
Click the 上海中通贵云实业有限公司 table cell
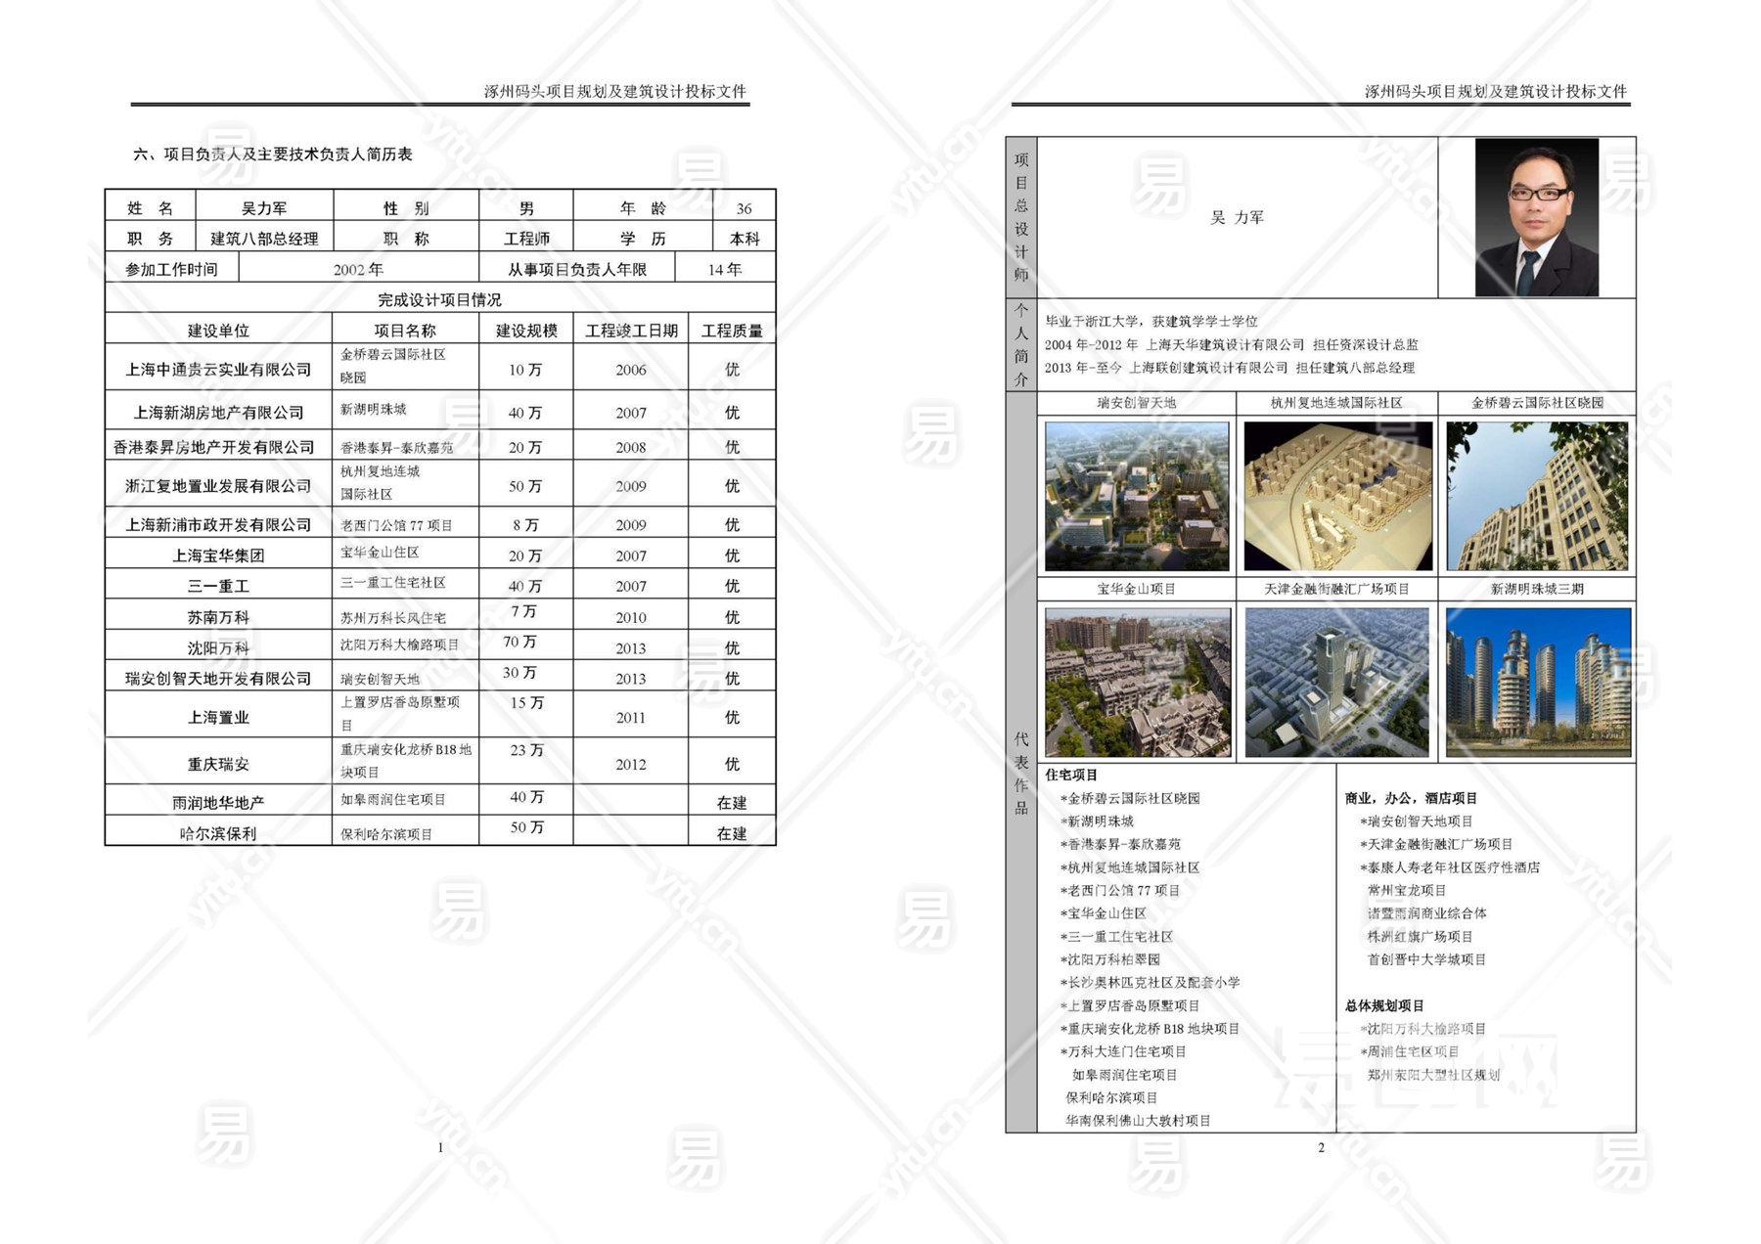point(218,370)
